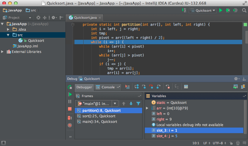Resume program in debugger

coord(70,95)
